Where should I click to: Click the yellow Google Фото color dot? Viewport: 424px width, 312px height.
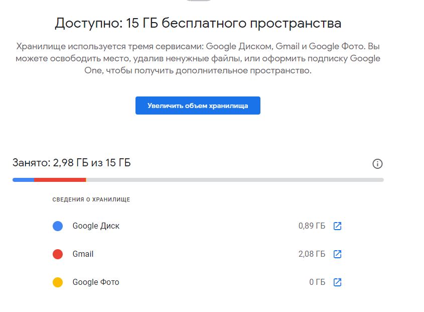point(58,282)
